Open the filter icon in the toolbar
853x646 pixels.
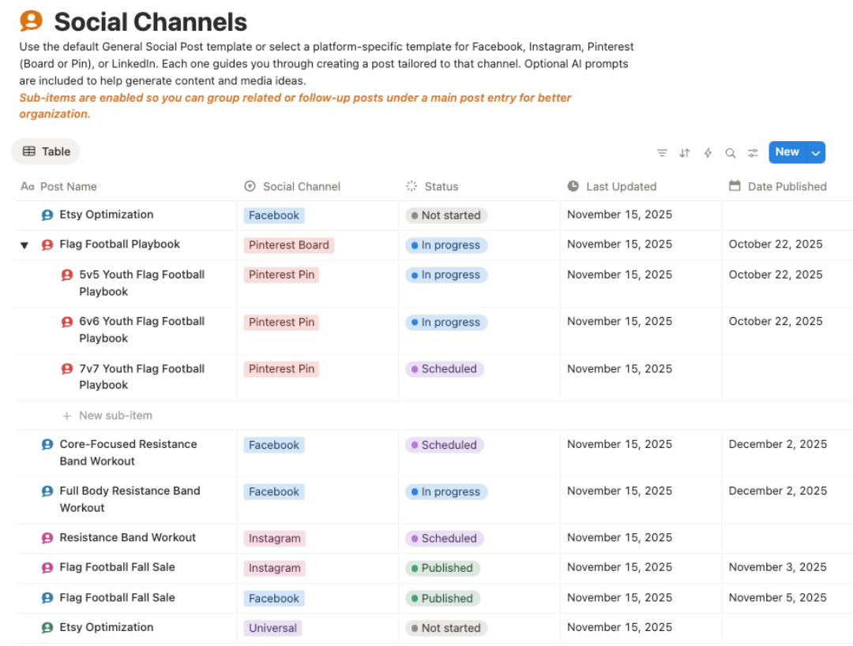point(662,153)
